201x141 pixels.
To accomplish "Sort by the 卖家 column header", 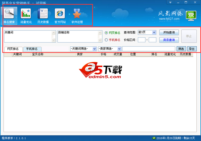I will click(88, 54).
